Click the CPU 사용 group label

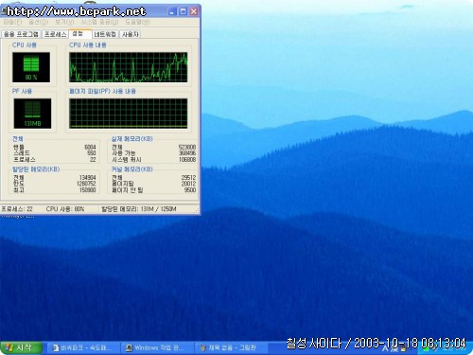tap(25, 45)
